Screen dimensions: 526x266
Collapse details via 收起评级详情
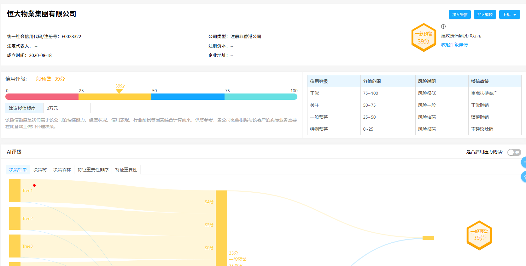pyautogui.click(x=454, y=45)
